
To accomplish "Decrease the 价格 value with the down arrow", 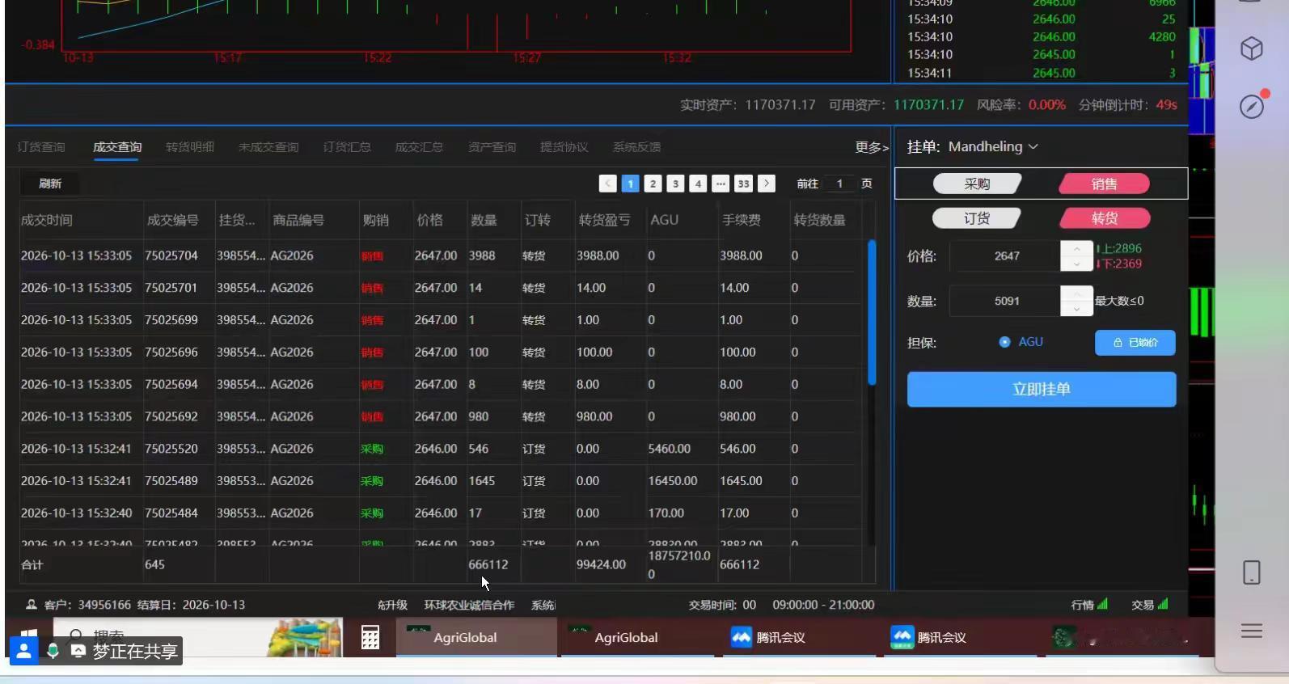I will click(x=1076, y=264).
